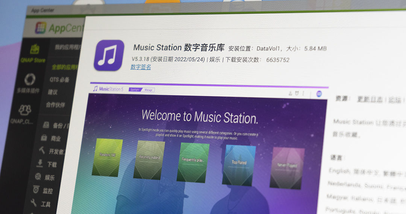Click the Top Rated playlist tile
Viewport: 406px width, 214px height.
[x=239, y=165]
